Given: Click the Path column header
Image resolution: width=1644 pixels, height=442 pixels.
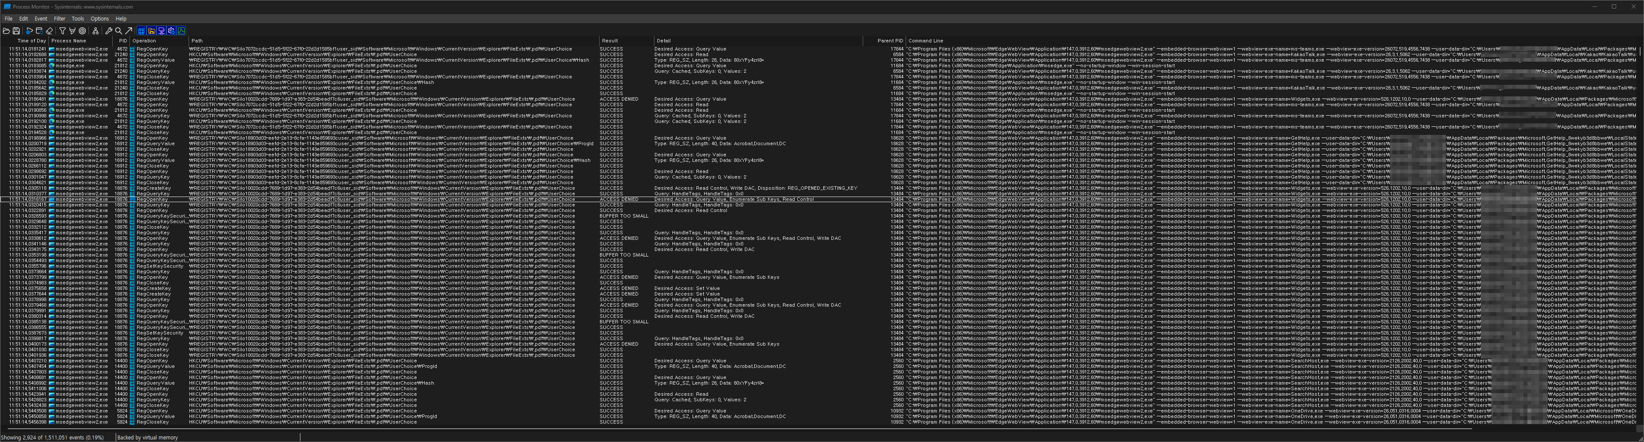Looking at the screenshot, I should click(393, 41).
